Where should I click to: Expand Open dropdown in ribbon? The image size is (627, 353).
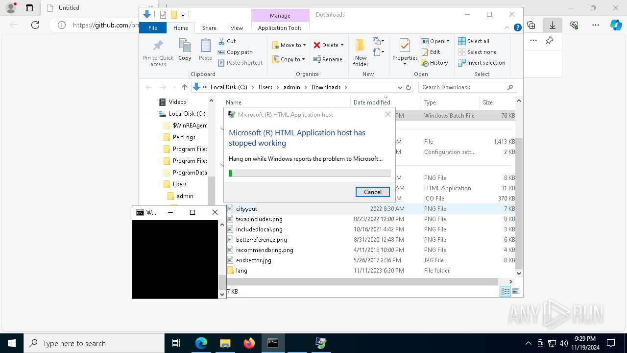click(x=448, y=41)
